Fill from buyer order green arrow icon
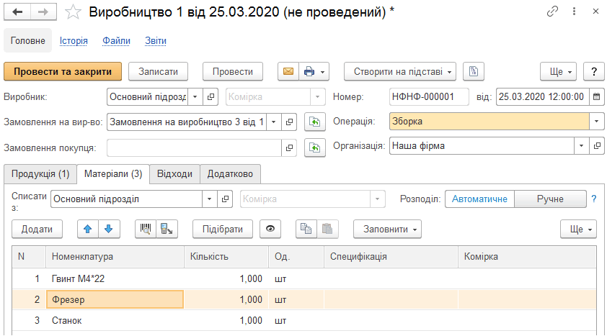Image resolution: width=607 pixels, height=336 pixels. point(315,148)
